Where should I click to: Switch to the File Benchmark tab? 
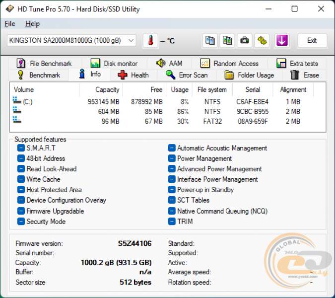44,64
